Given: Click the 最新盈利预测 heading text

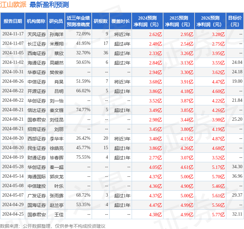Looking at the screenshot, I should point(49,5).
